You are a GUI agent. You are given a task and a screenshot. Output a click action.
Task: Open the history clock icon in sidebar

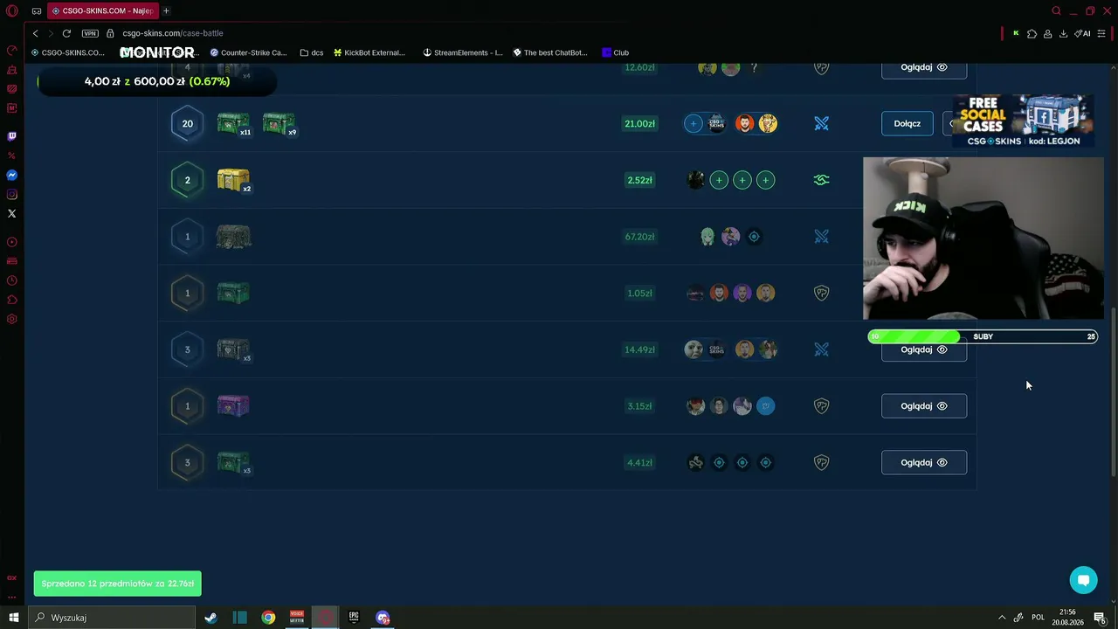(12, 280)
